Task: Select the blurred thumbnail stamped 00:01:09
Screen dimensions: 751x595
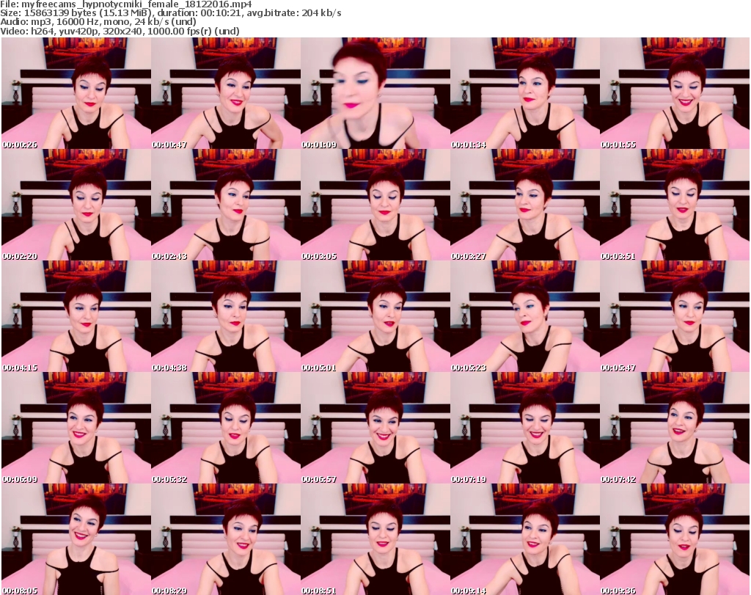Action: (x=375, y=93)
